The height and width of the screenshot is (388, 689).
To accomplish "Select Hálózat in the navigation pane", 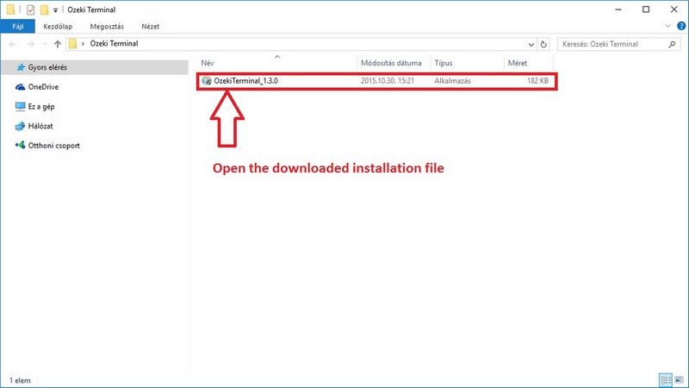I will click(40, 126).
